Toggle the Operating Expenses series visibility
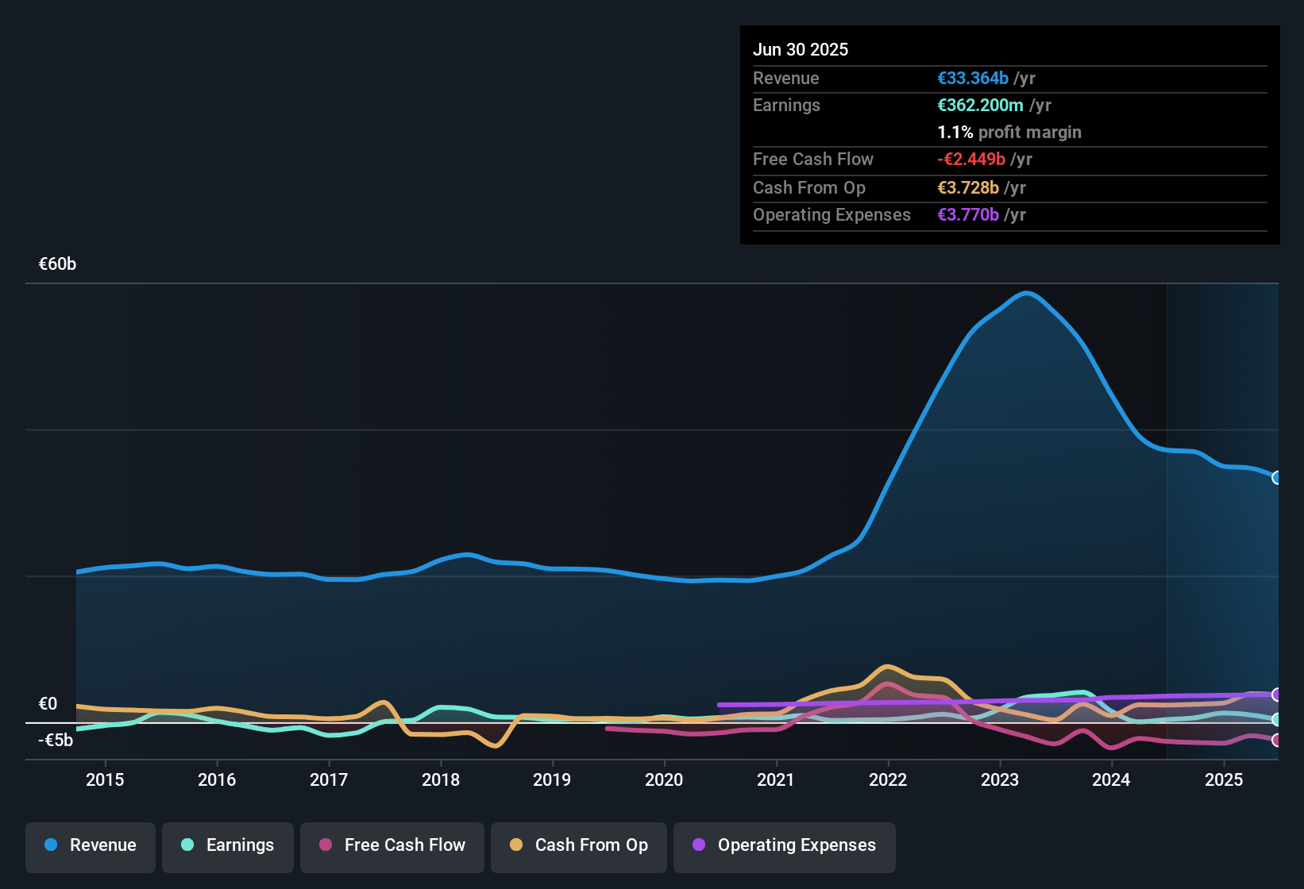Viewport: 1304px width, 889px height. coord(784,845)
